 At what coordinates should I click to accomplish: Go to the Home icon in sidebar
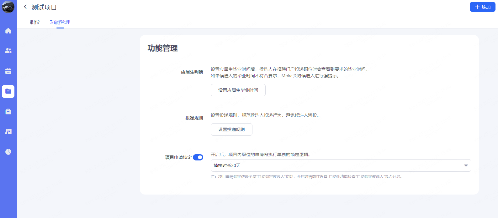8,31
